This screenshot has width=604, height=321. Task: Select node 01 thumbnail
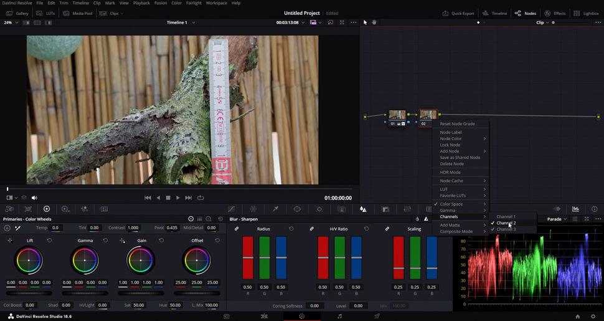397,115
